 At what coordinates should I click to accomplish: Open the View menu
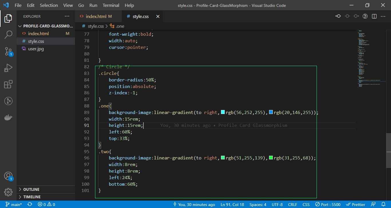click(x=68, y=5)
